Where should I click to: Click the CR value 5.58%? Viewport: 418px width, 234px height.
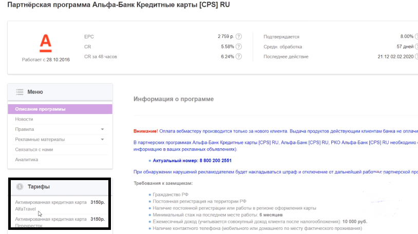click(227, 47)
